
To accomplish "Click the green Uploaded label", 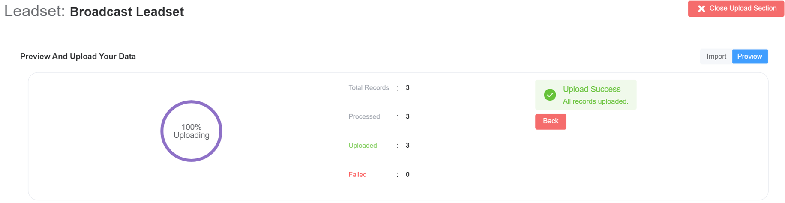I will (x=363, y=146).
